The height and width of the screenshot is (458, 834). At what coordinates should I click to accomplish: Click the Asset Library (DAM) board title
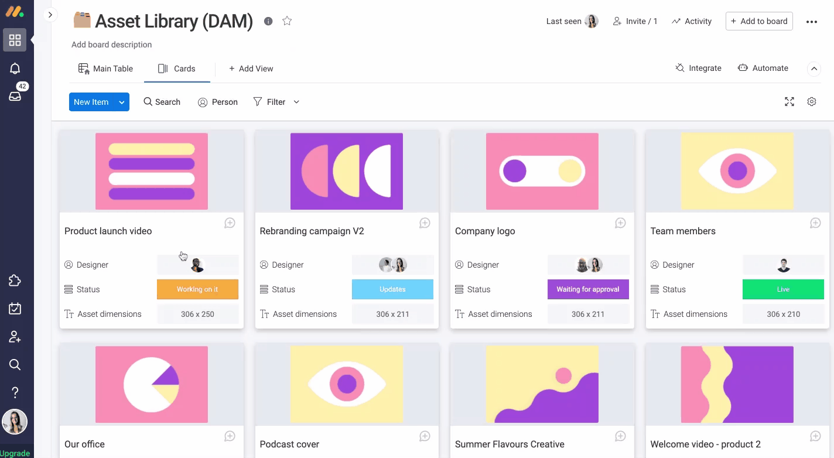click(x=174, y=21)
